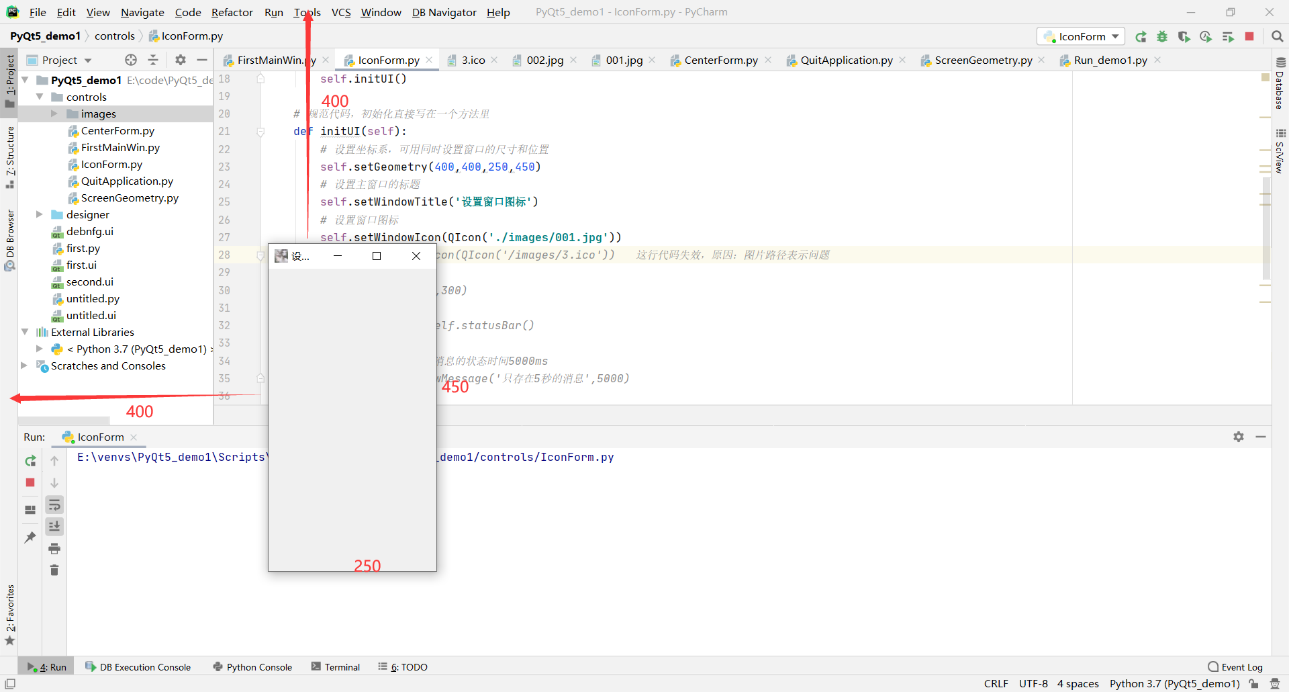The image size is (1289, 692).
Task: Click the Restore Layout icon in Run panel
Action: click(x=30, y=509)
